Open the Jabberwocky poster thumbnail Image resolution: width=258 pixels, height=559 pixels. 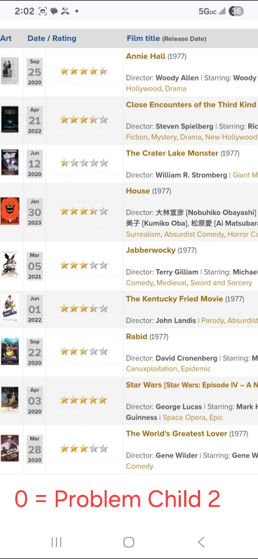tap(10, 265)
